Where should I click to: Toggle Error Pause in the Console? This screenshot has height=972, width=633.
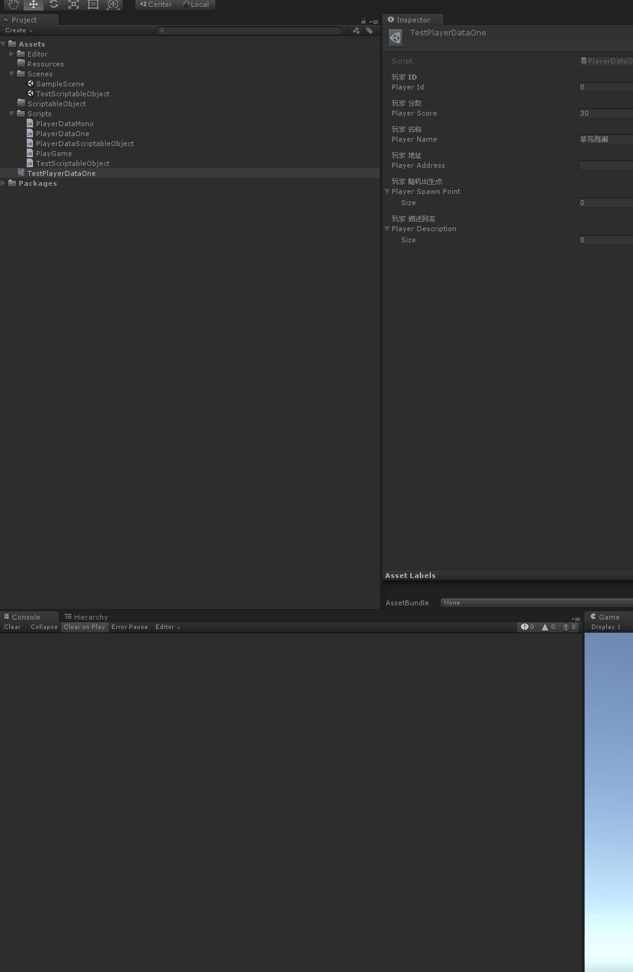point(129,626)
